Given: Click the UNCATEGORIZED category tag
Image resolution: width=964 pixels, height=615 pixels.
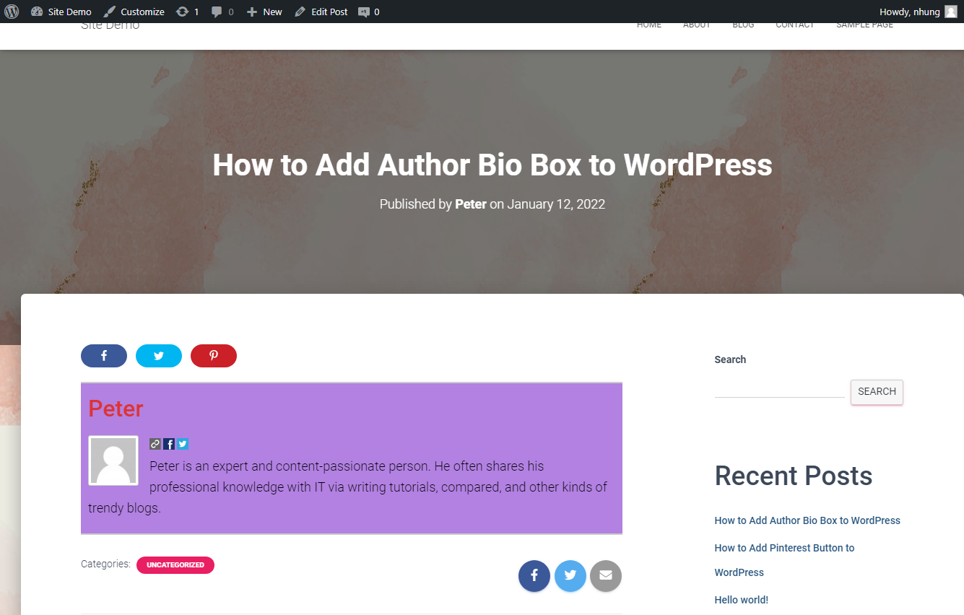Looking at the screenshot, I should pyautogui.click(x=175, y=565).
